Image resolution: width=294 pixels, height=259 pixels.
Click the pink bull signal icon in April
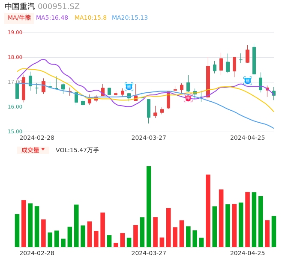pyautogui.click(x=188, y=98)
